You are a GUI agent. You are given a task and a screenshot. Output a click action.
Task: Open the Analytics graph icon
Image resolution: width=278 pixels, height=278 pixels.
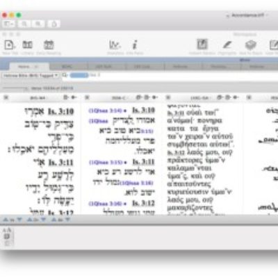tap(115, 44)
